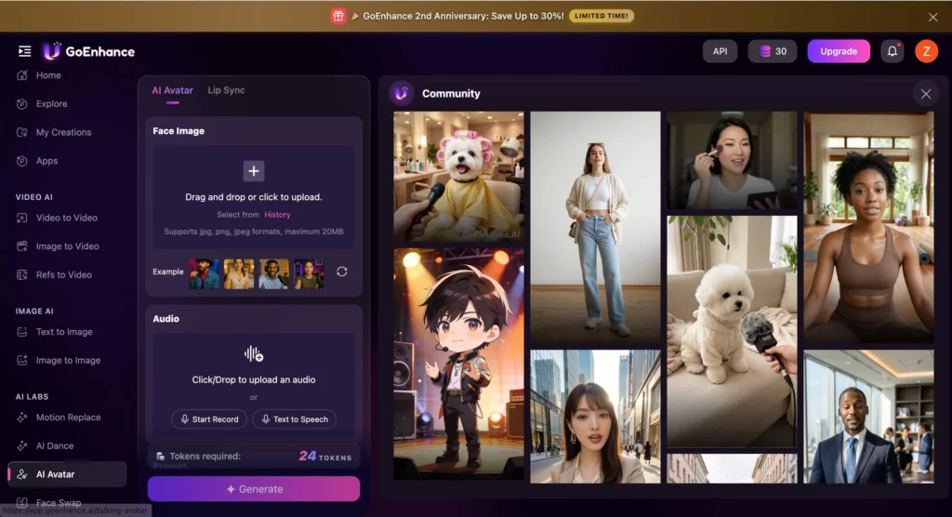
Task: Click the Home icon
Action: [x=22, y=75]
